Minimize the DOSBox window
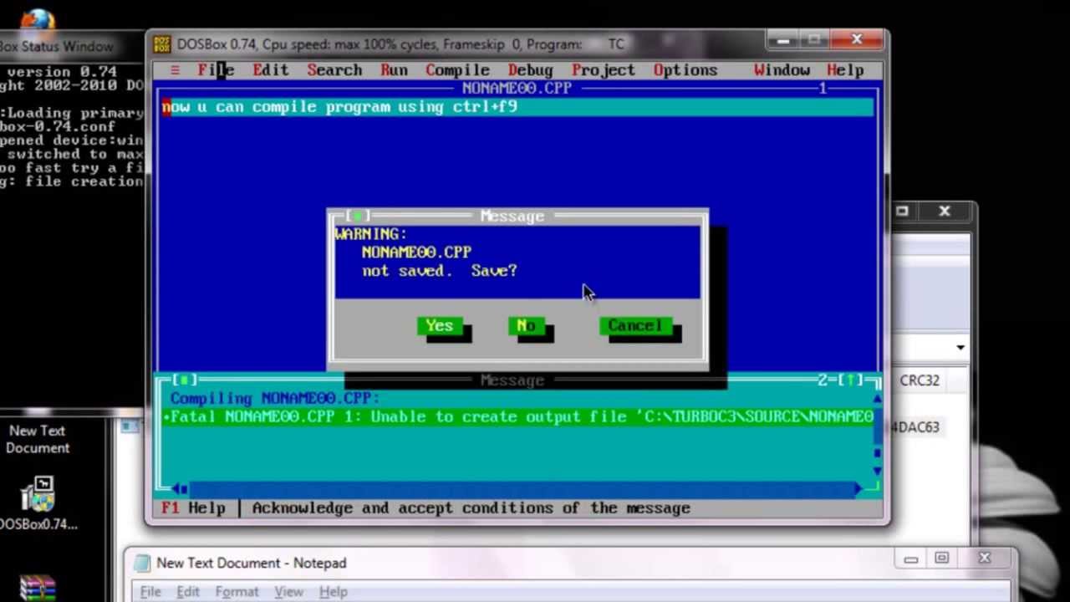 783,40
